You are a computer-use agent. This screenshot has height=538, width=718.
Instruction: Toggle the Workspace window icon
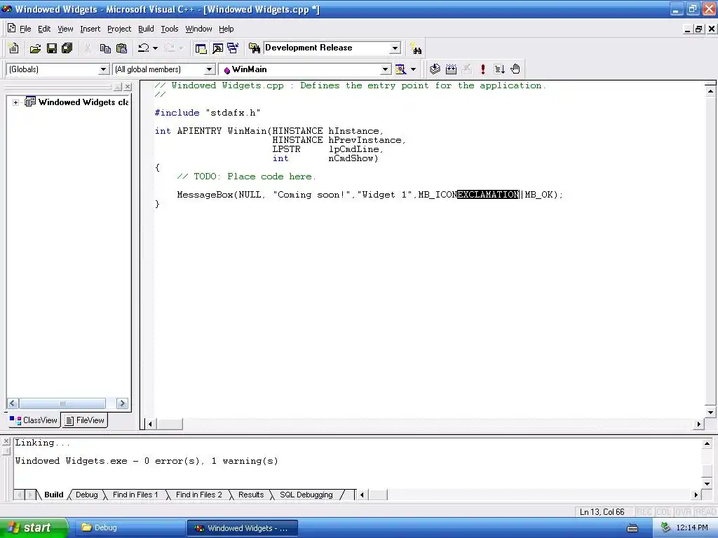pyautogui.click(x=201, y=48)
